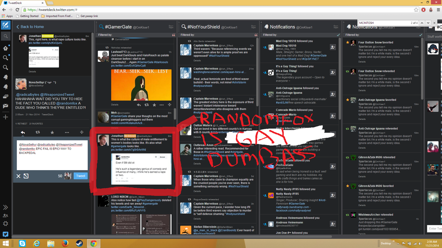
Task: Add a new column with the plus icon
Action: tap(6, 117)
